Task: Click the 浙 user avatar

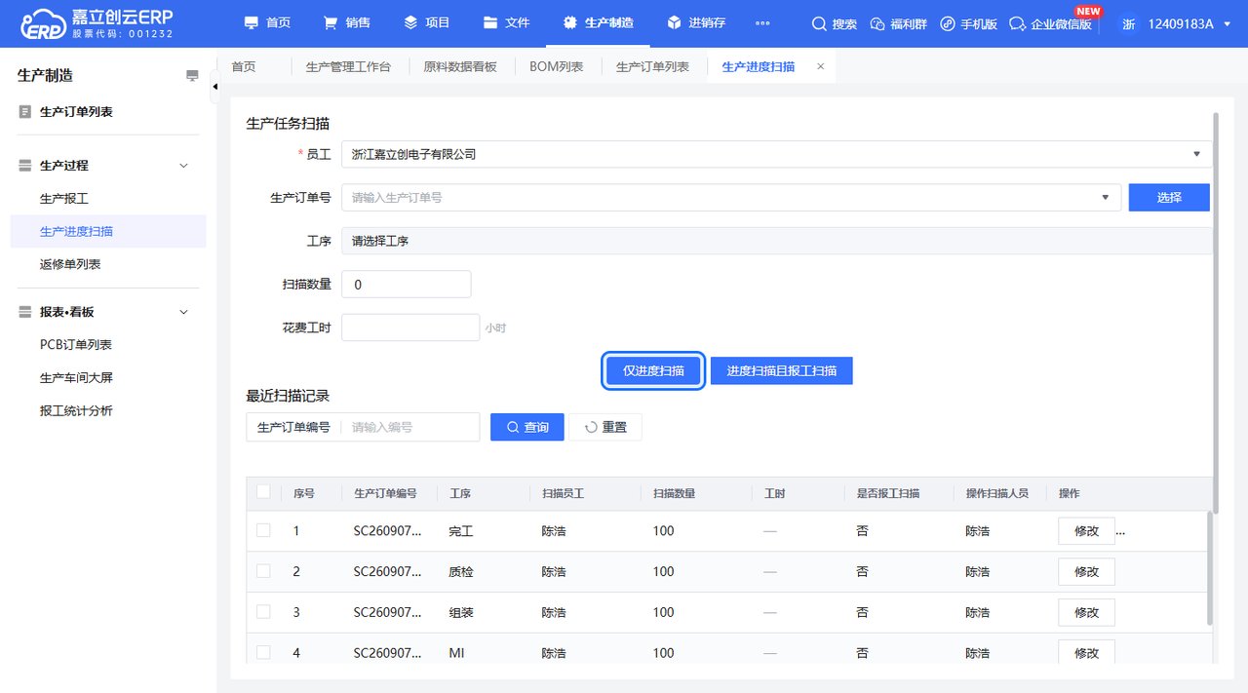Action: [x=1128, y=23]
